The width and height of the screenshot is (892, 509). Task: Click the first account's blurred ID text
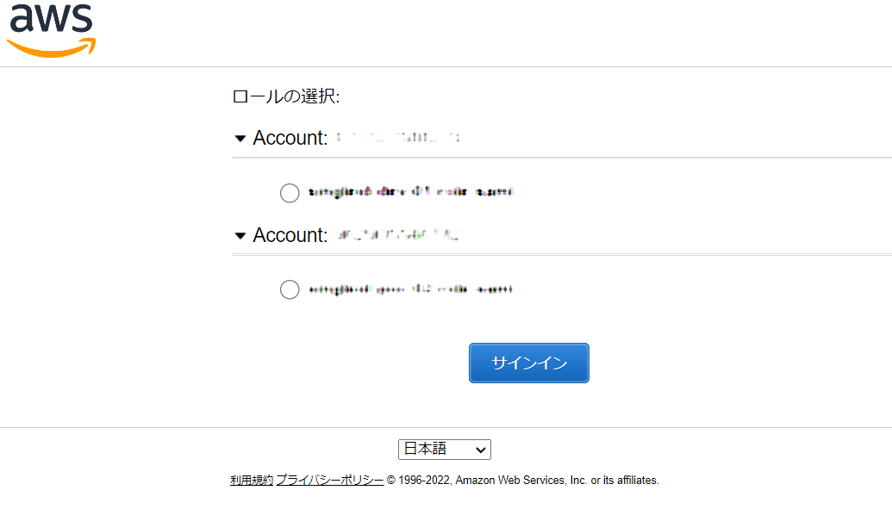(x=398, y=138)
